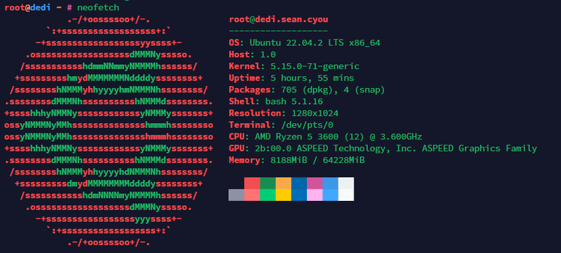
Task: Click the root@dedi.sean.cyou hostname header
Action: [x=278, y=20]
